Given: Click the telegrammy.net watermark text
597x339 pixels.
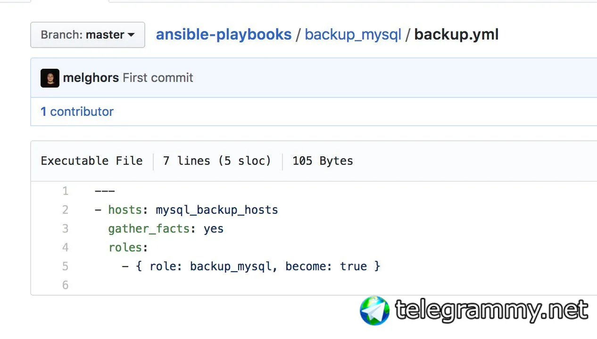Looking at the screenshot, I should (x=492, y=311).
